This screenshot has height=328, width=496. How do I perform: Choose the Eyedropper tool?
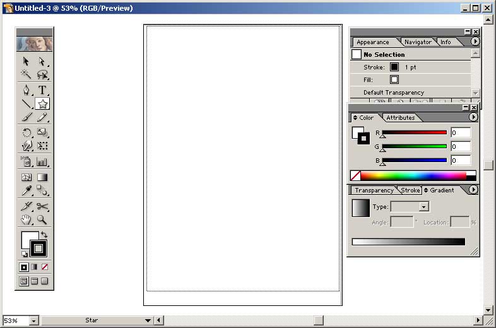tap(27, 190)
